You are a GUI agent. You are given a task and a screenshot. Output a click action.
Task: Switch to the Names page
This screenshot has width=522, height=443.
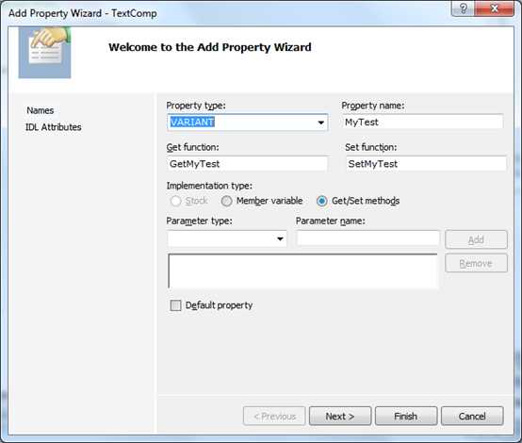coord(40,110)
